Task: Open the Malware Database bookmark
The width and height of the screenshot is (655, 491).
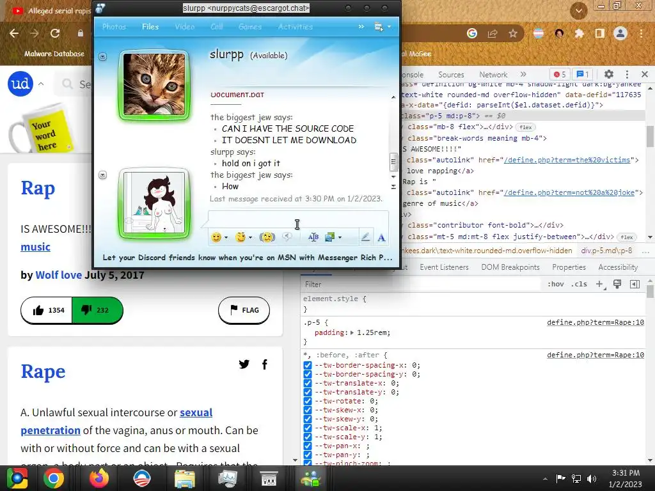Action: point(54,54)
